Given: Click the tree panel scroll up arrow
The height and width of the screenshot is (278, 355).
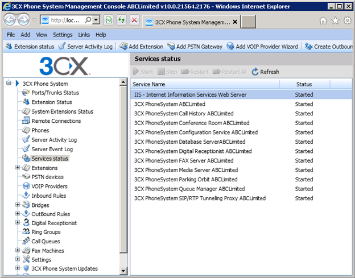Looking at the screenshot, I should point(123,82).
